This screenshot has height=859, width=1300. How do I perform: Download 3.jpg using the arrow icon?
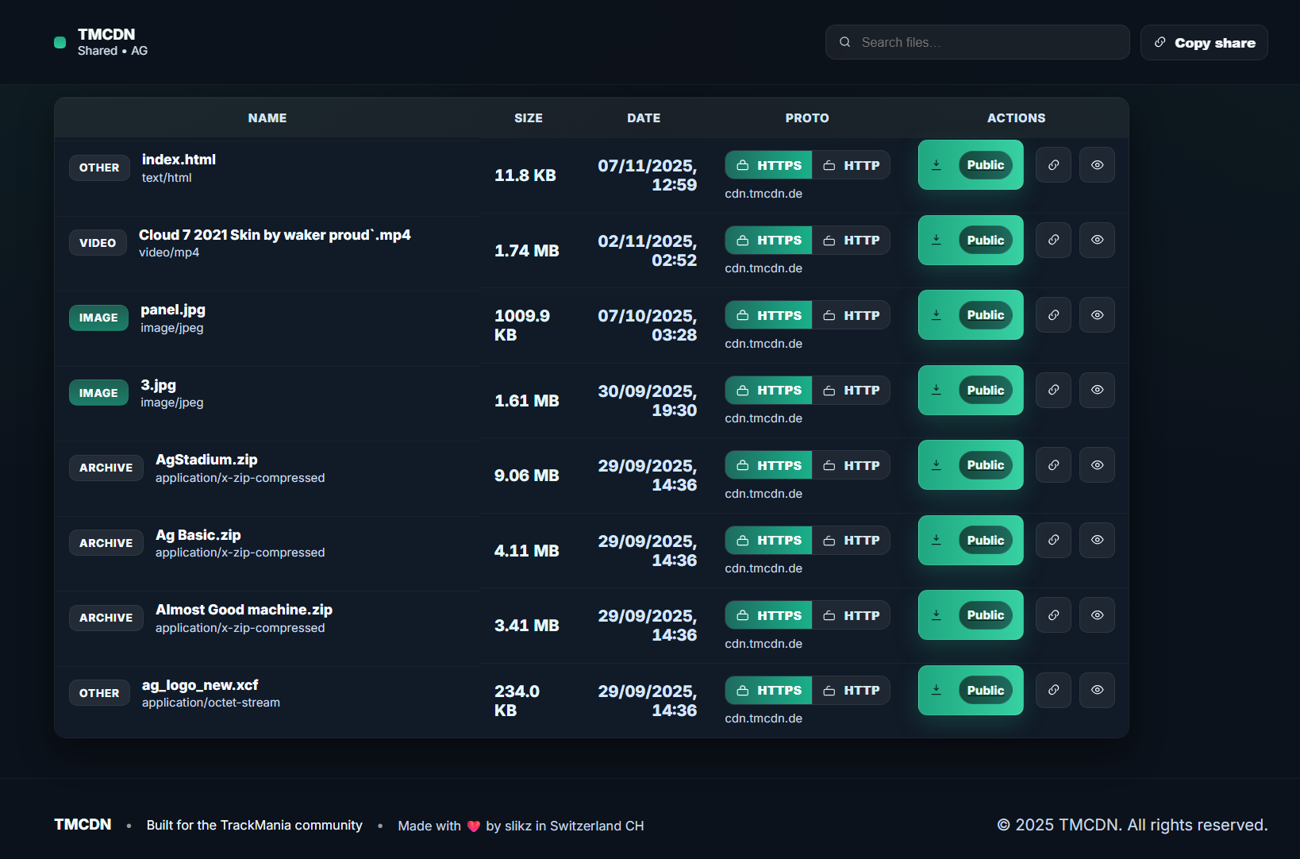point(937,391)
